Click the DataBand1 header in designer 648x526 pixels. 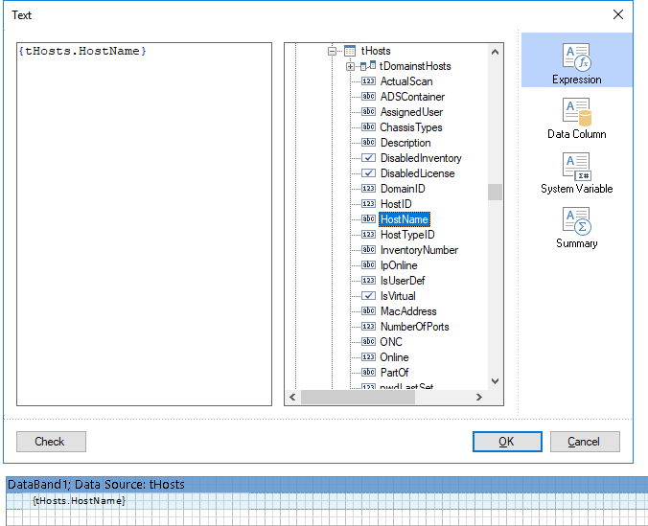tap(327, 484)
